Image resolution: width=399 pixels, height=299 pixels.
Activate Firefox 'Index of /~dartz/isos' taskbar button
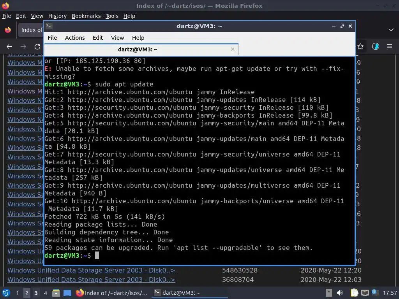112,293
